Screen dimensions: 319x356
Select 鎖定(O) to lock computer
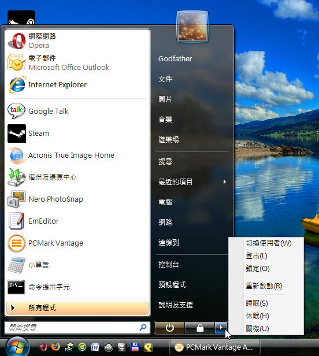pos(258,269)
